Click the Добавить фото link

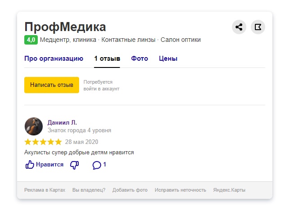(x=130, y=190)
